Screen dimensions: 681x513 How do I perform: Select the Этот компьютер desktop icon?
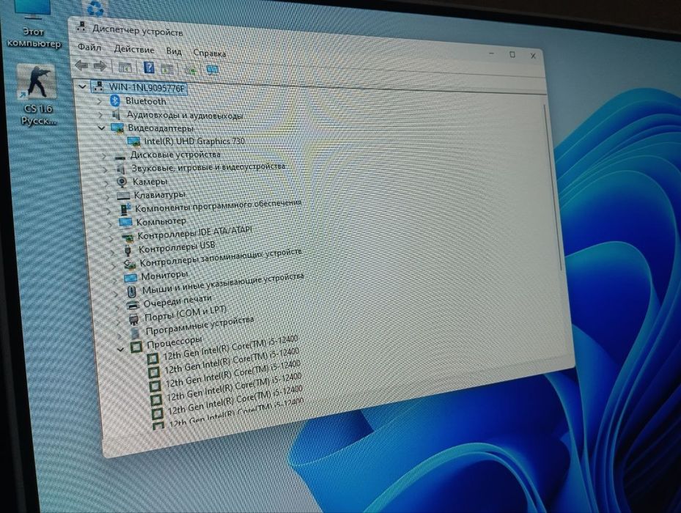pyautogui.click(x=33, y=26)
